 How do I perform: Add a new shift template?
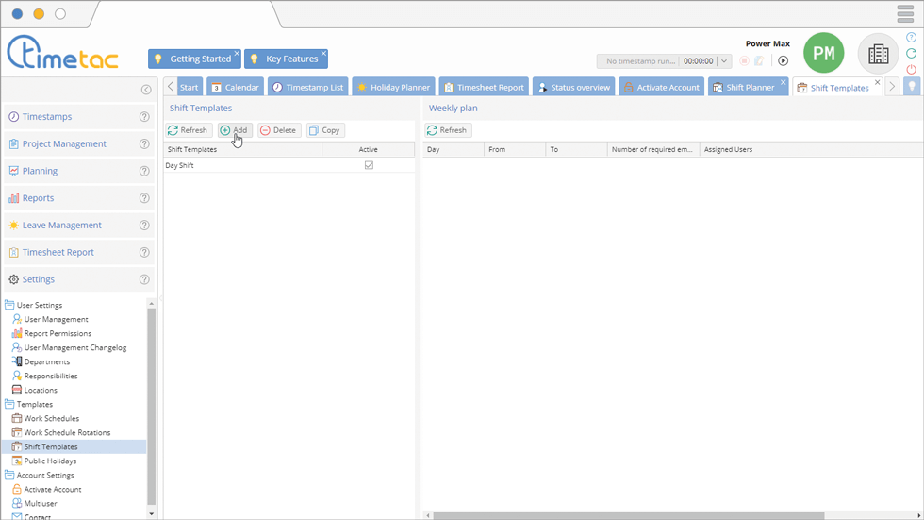tap(235, 130)
